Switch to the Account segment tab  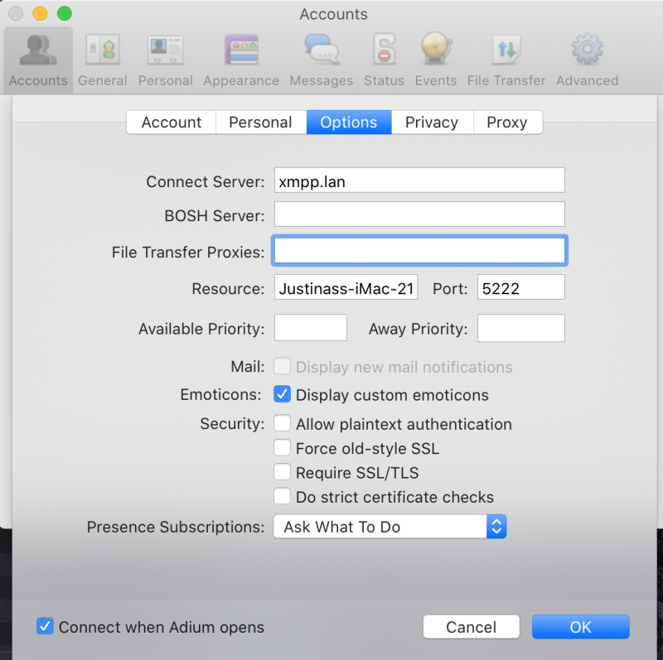[x=172, y=123]
